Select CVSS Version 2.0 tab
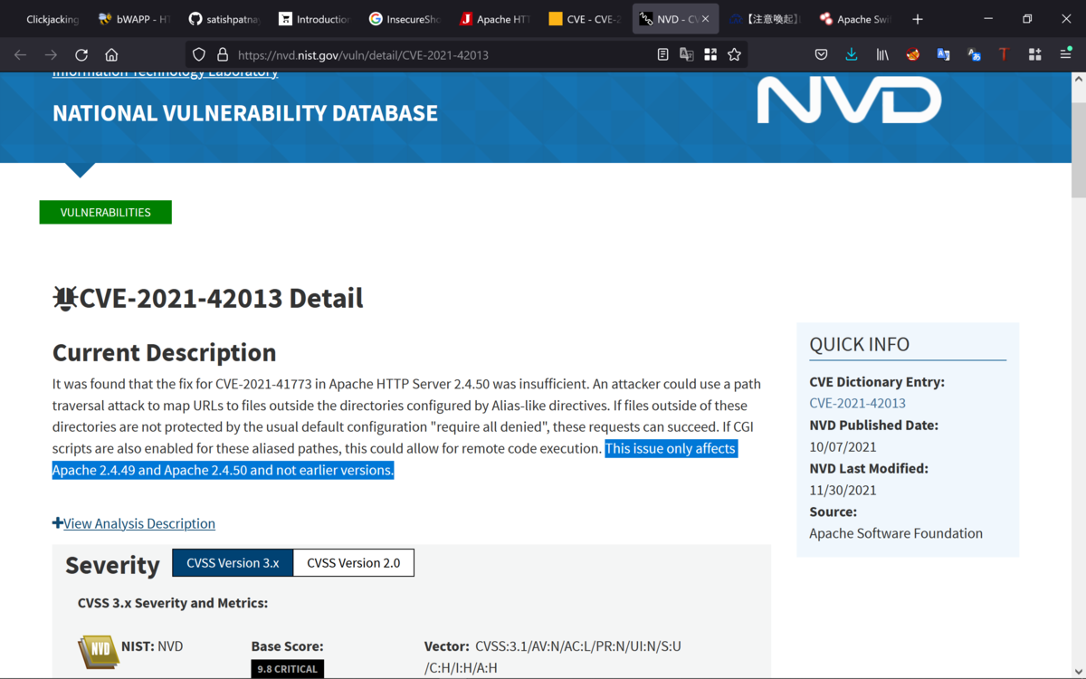Viewport: 1086px width, 679px height. pos(354,562)
